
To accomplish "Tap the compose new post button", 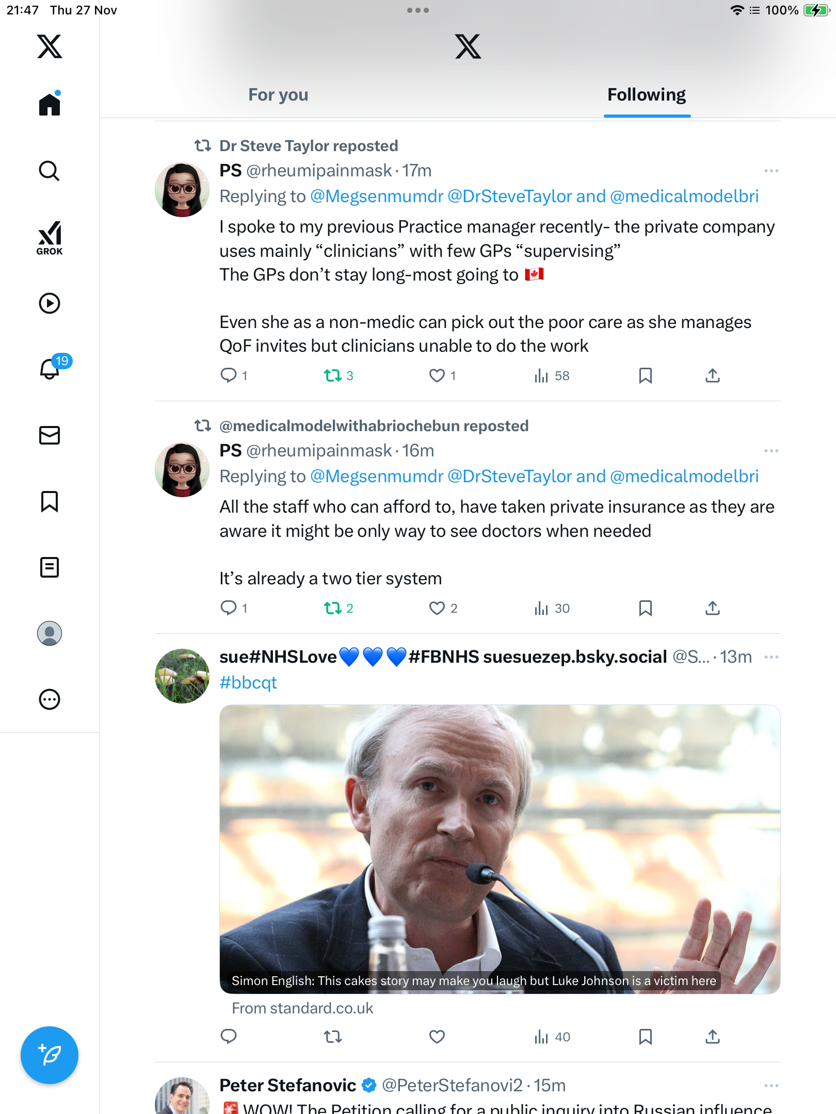I will [x=50, y=1055].
